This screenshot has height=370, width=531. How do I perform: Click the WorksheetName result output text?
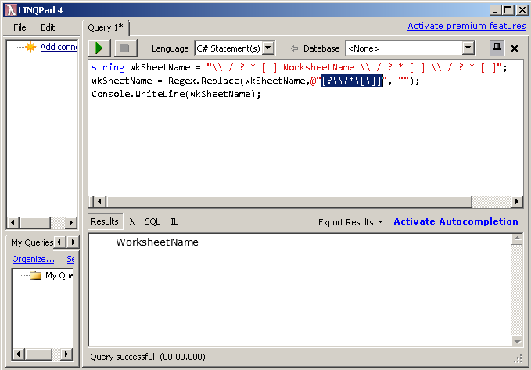coord(156,242)
